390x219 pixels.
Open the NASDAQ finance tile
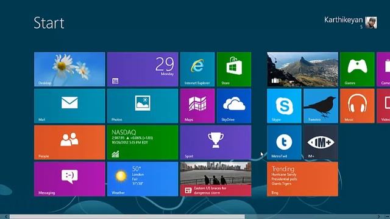coord(143,142)
